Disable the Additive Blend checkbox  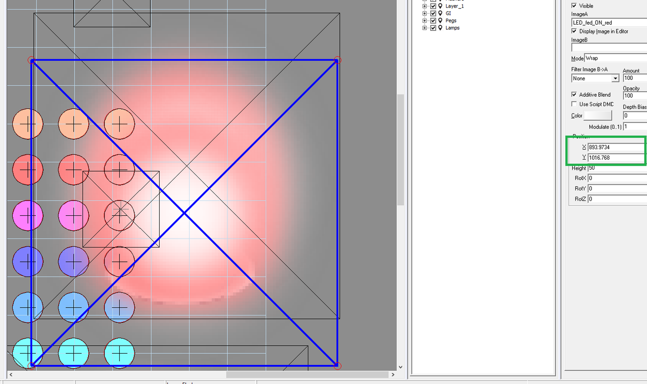tap(574, 94)
